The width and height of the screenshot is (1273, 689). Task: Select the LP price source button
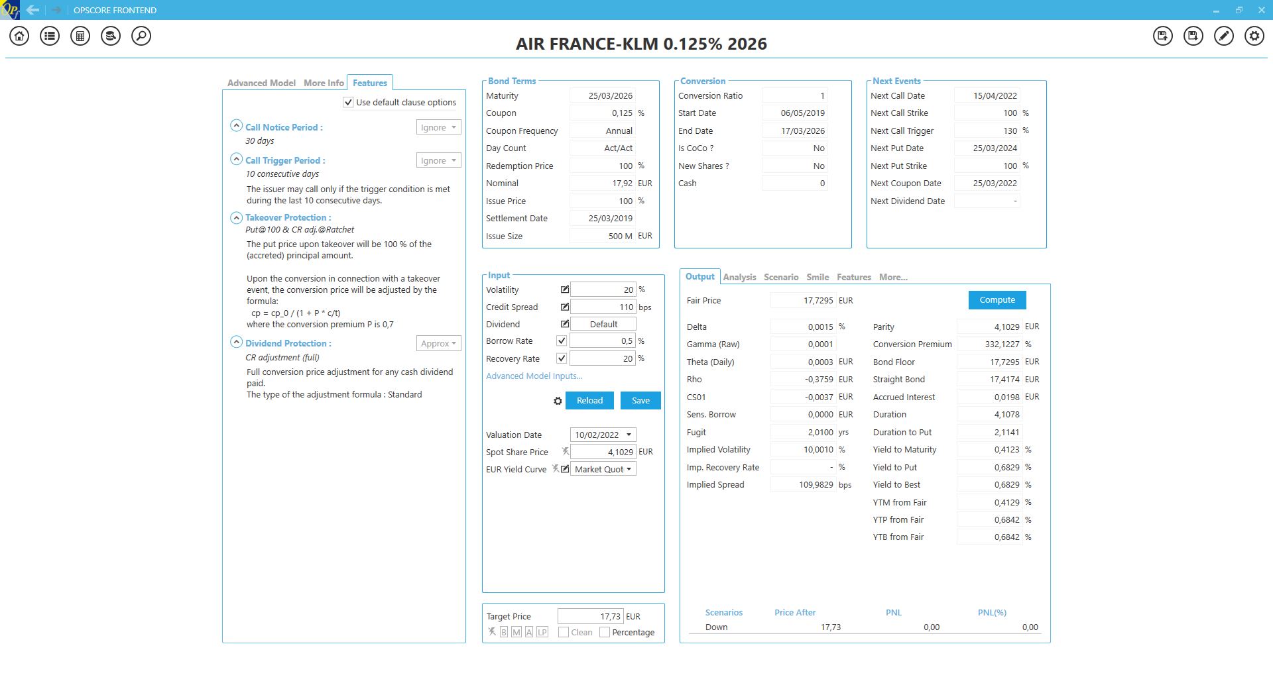coord(542,632)
